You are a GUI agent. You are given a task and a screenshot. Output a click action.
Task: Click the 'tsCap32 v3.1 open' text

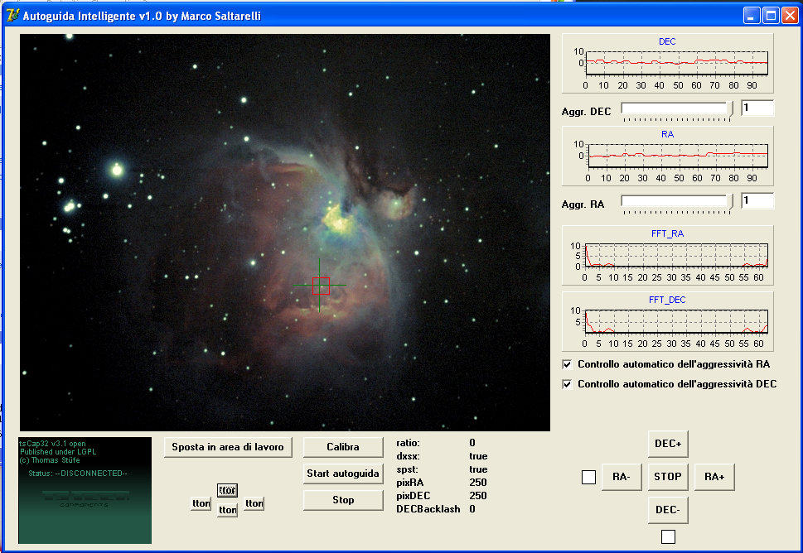(52, 444)
